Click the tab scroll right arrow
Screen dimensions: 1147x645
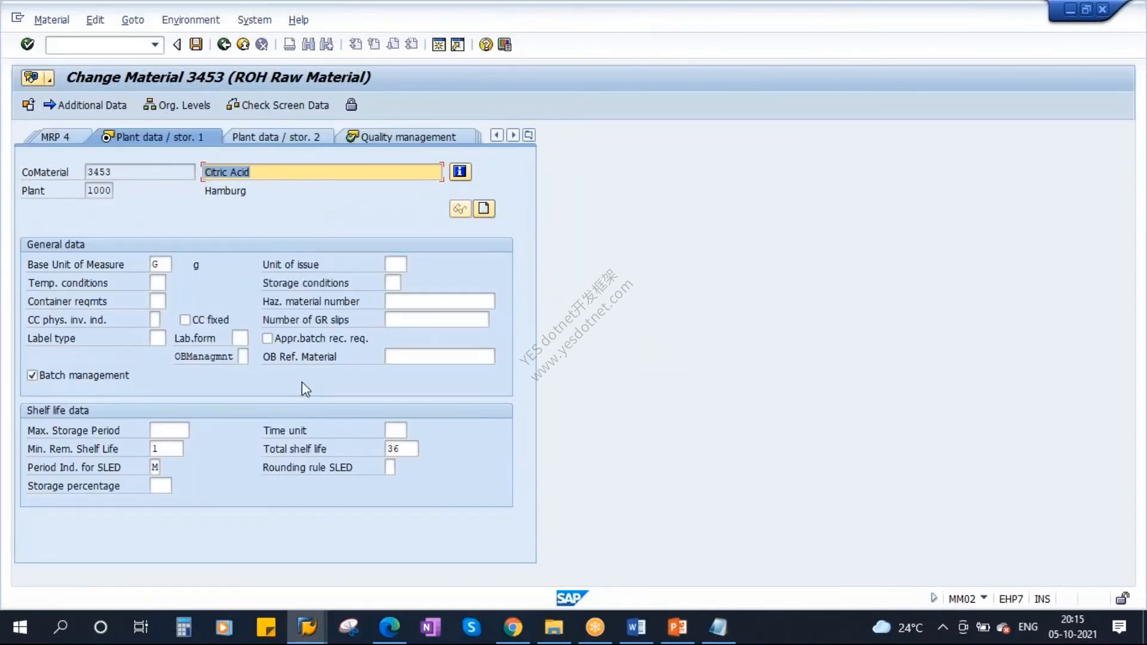point(513,135)
